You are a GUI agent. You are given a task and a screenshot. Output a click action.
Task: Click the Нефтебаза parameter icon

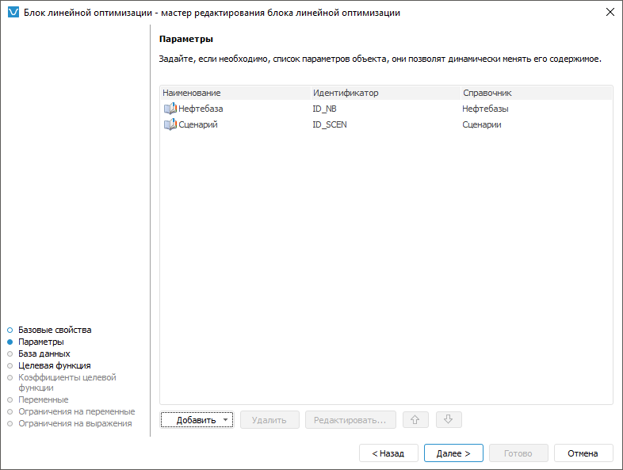(x=170, y=109)
